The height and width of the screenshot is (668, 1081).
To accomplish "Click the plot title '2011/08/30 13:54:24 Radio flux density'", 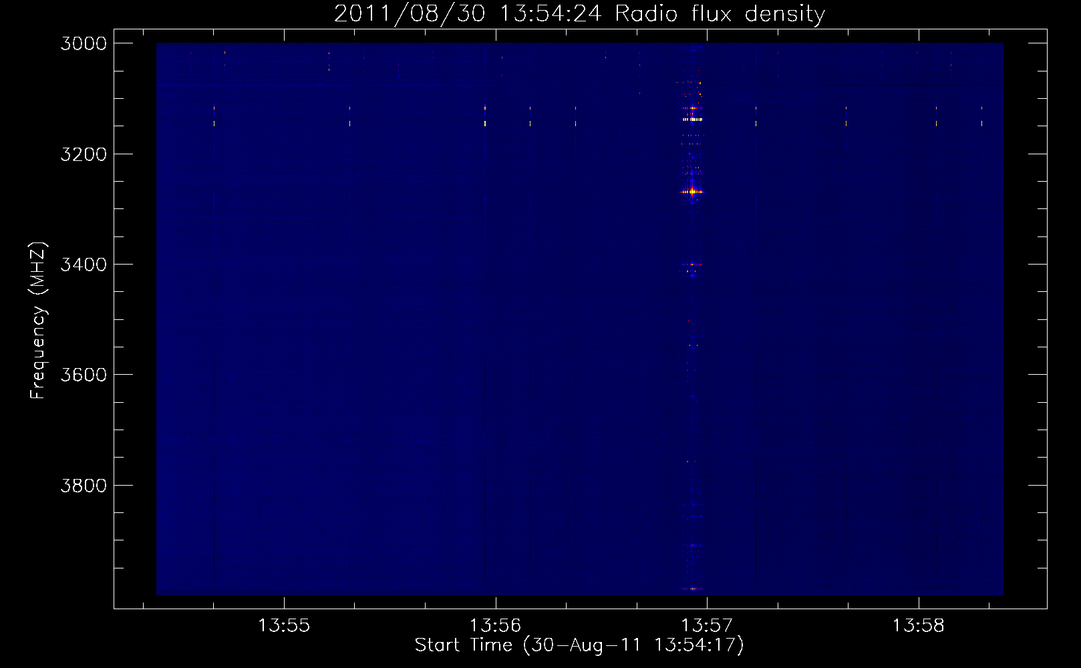I will [579, 14].
